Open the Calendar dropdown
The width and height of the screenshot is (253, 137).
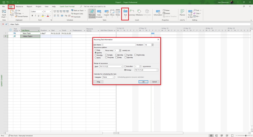point(113,77)
